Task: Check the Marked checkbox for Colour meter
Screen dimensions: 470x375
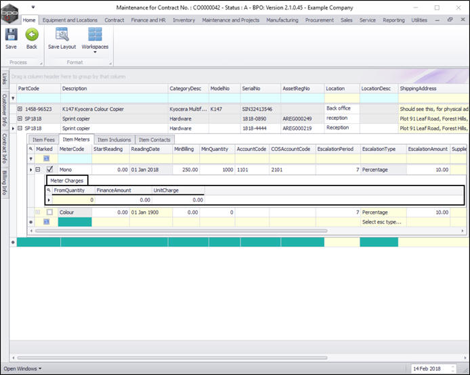Action: [x=49, y=212]
